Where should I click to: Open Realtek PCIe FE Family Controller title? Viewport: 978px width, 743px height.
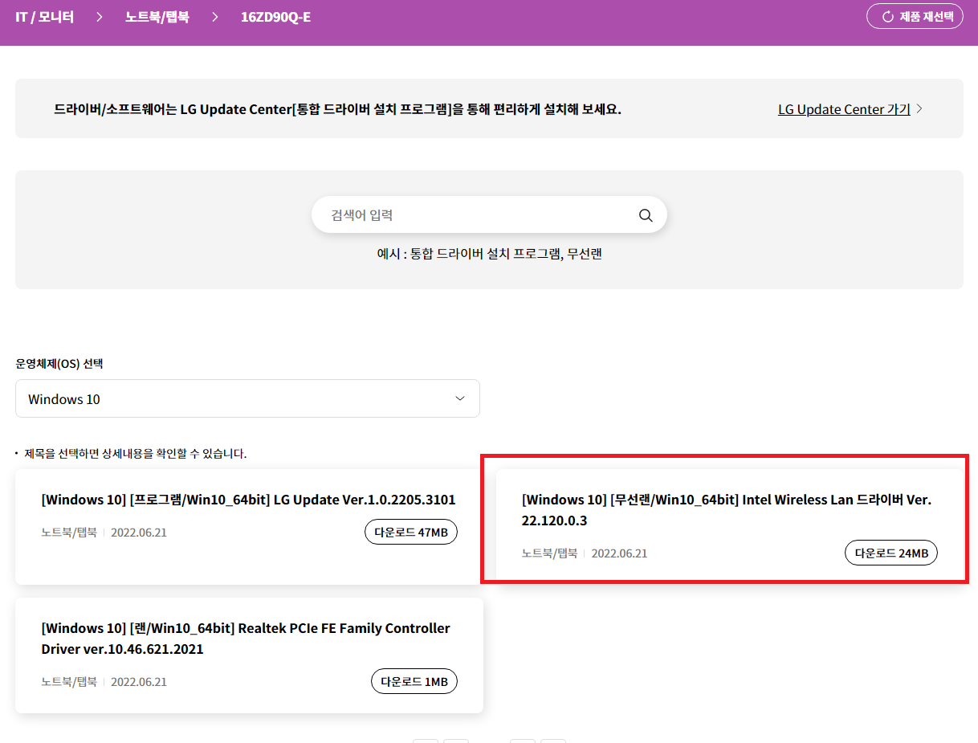(246, 639)
